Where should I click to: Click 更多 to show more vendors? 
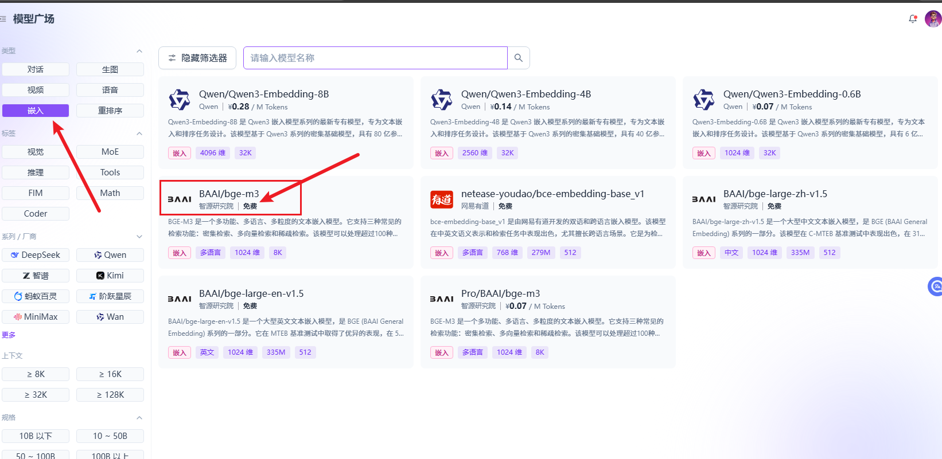point(9,335)
